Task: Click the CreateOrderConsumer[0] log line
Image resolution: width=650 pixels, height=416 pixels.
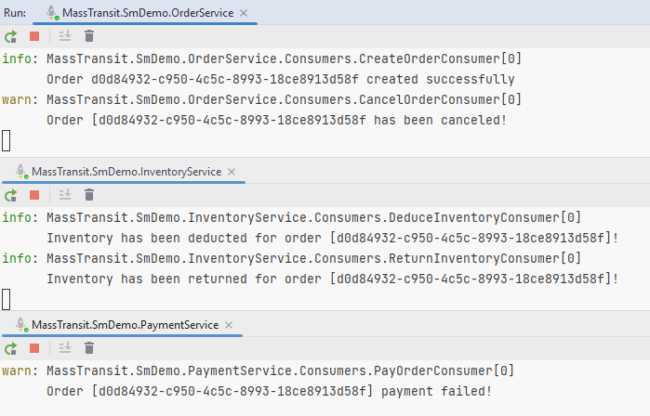Action: pos(261,58)
